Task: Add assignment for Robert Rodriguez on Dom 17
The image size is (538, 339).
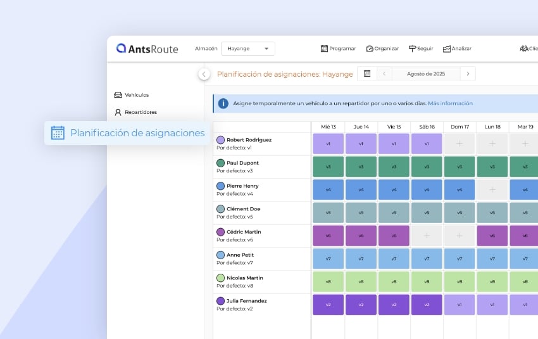Action: point(460,144)
